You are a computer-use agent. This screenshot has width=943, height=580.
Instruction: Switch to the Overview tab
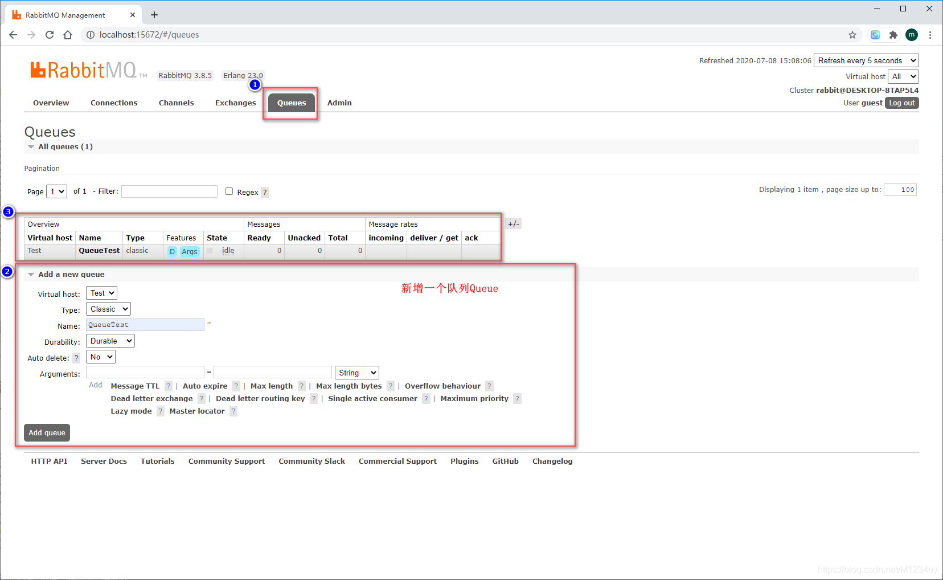51,103
